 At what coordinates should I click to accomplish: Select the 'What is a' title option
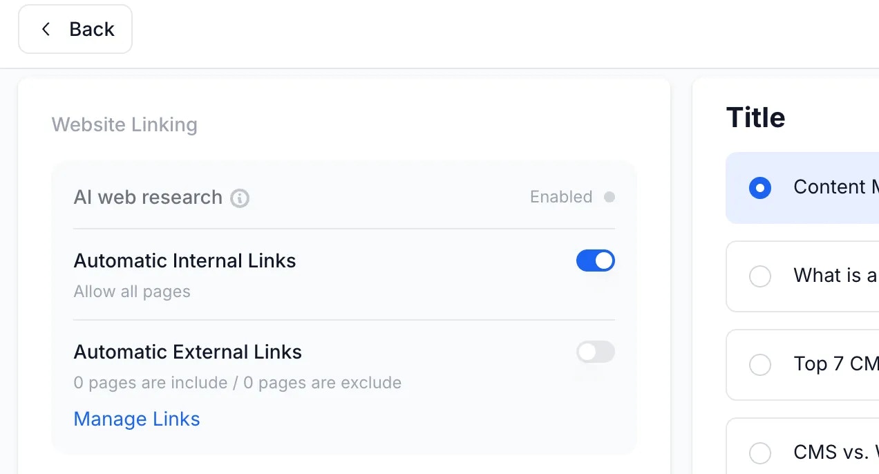coord(760,276)
